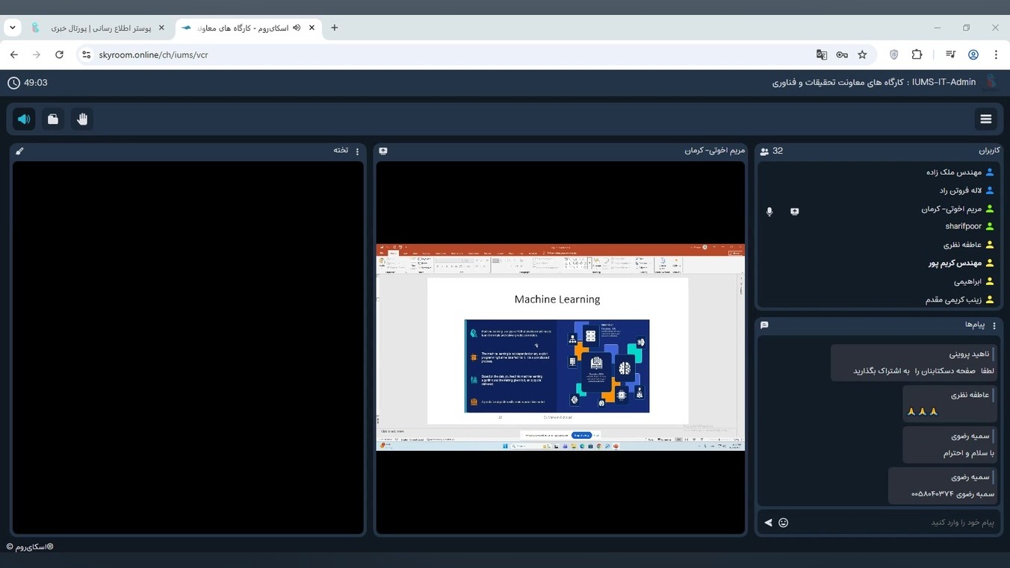
Task: Select user sharifpoor in the users list
Action: coord(963,226)
